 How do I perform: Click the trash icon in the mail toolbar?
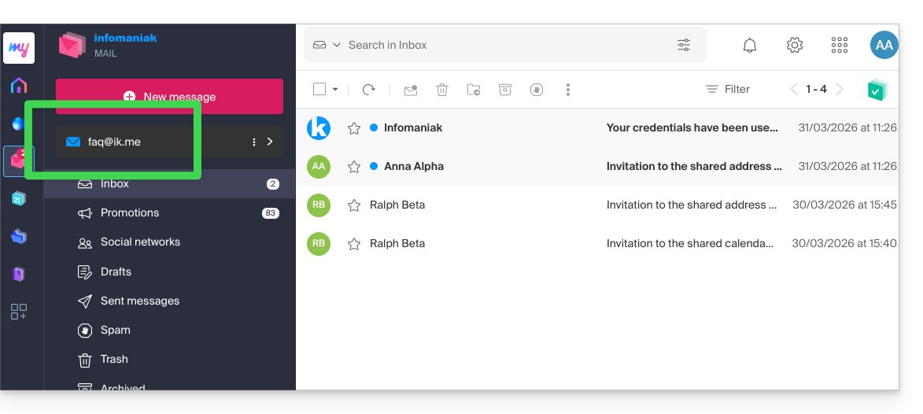442,90
